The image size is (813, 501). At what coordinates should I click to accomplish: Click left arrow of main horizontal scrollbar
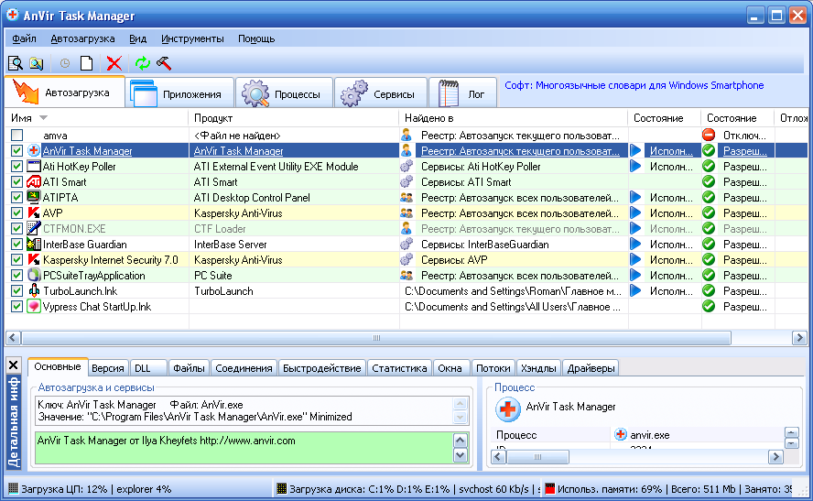pos(14,338)
